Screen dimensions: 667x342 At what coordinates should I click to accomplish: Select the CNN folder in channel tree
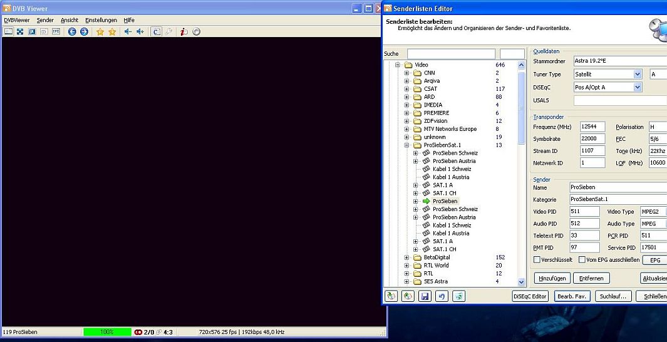429,73
